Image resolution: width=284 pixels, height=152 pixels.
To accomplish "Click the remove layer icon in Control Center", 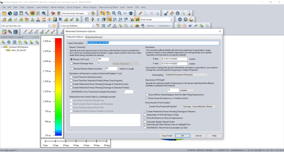I will (x=37, y=42).
